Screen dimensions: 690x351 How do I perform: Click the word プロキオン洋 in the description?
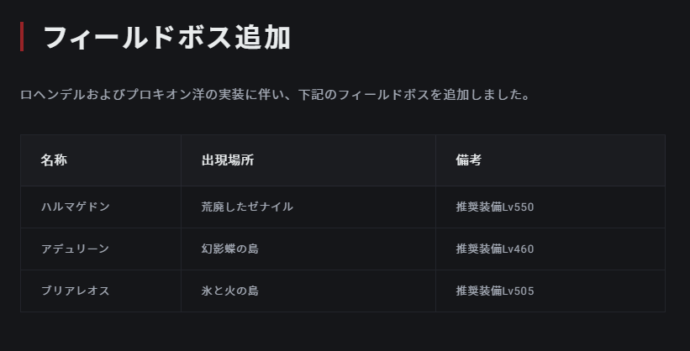coord(166,95)
